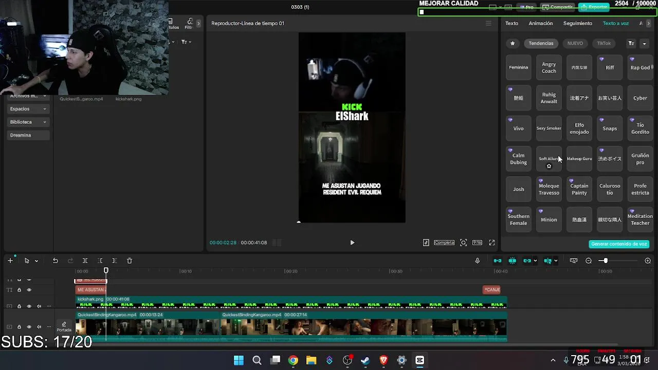
Task: Lock the main QuickestBindingKangaroo track
Action: (19, 327)
